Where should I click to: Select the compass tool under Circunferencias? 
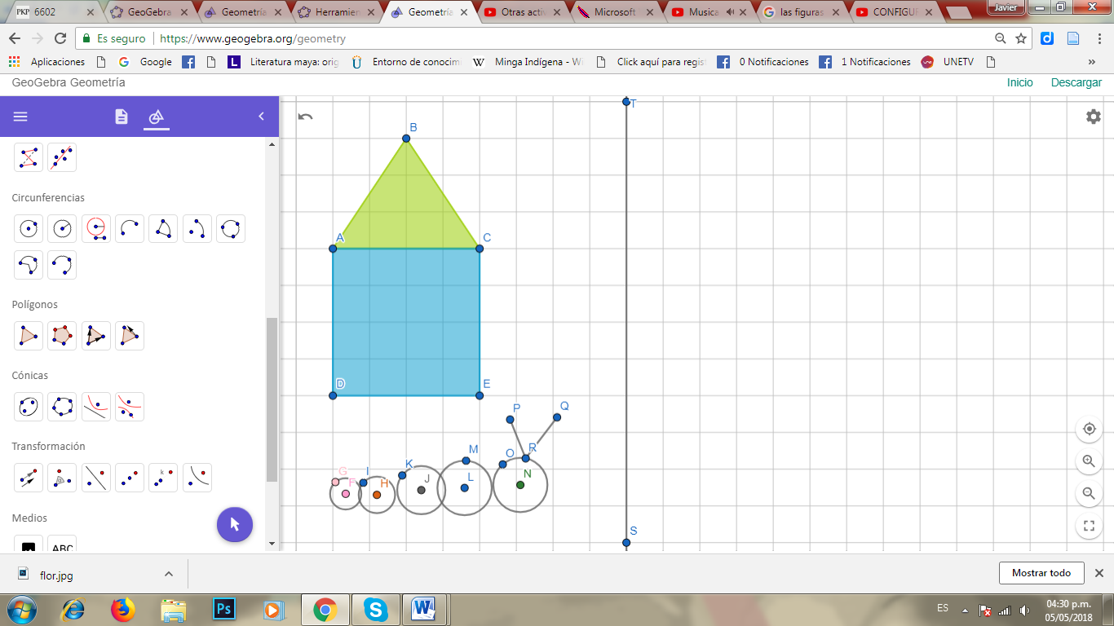pyautogui.click(x=96, y=228)
